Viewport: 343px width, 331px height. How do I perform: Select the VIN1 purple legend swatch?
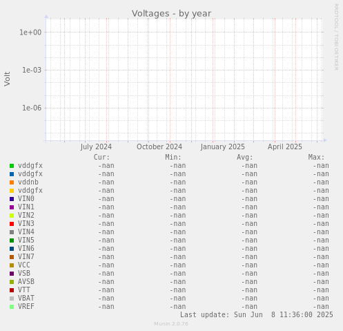pos(12,207)
